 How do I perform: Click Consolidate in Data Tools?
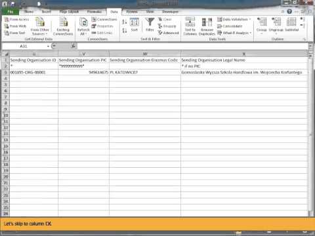click(230, 26)
